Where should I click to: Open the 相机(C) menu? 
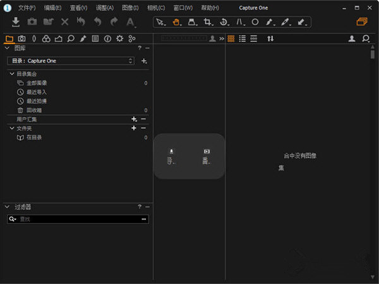155,8
